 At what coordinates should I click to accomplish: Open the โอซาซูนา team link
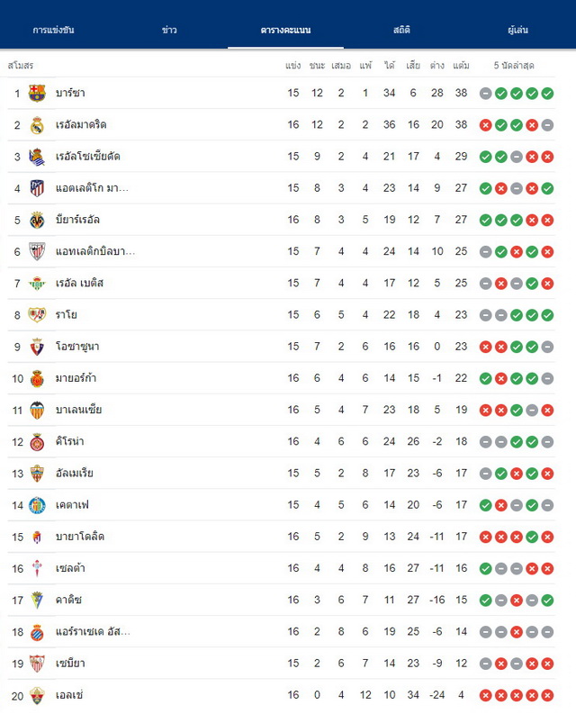click(x=77, y=347)
